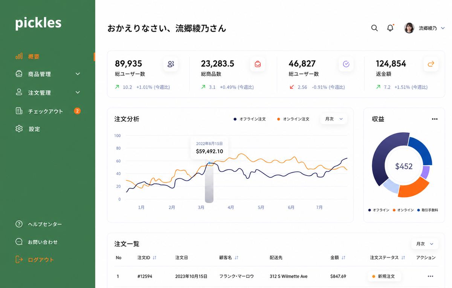Open the 月次 dropdown in 注文一覧

click(x=425, y=244)
